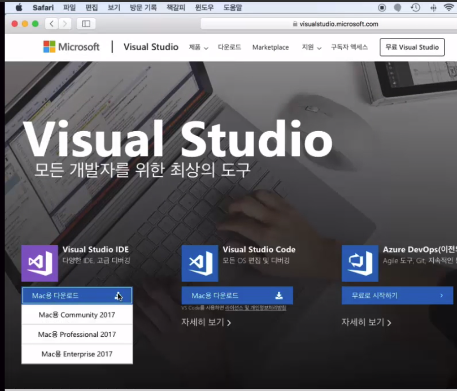Viewport: 457px width, 391px height.
Task: Click the screen recording menu bar icon
Action: point(382,8)
